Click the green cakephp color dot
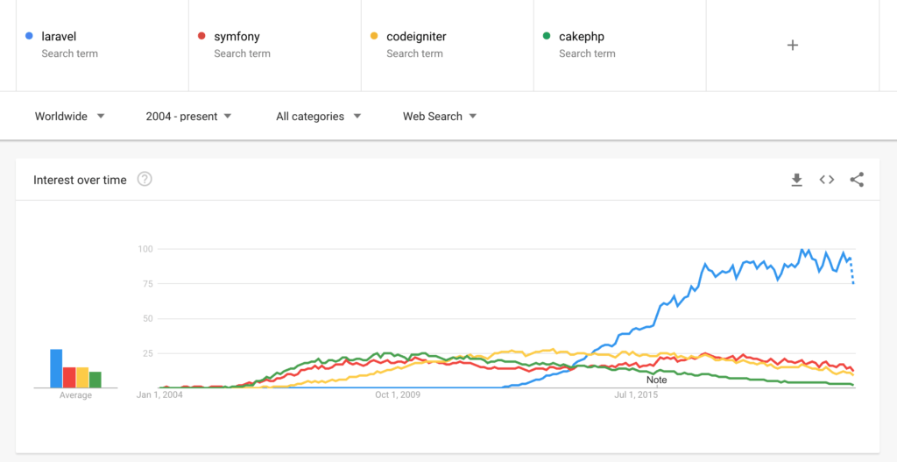Image resolution: width=897 pixels, height=462 pixels. (x=547, y=36)
